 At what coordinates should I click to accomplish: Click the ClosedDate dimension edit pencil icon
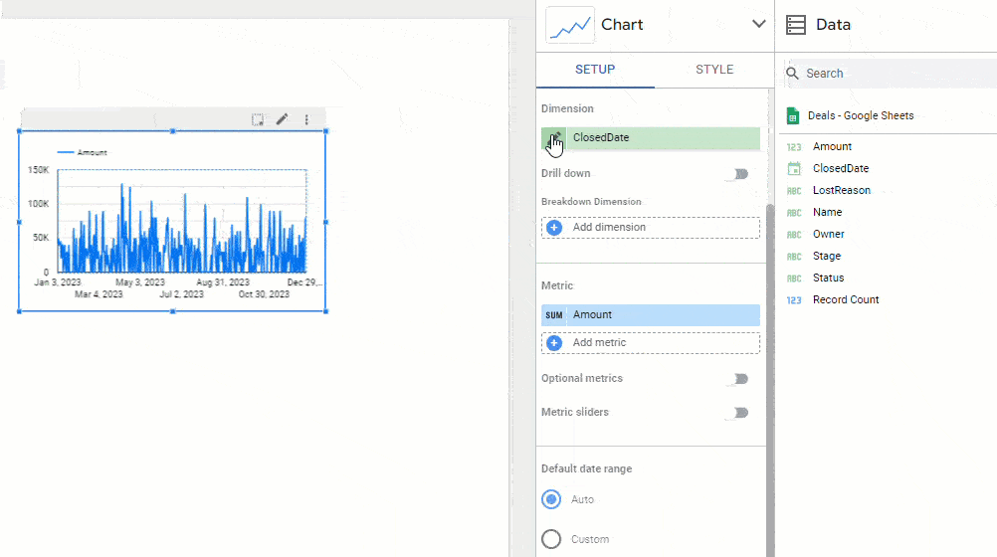point(554,138)
